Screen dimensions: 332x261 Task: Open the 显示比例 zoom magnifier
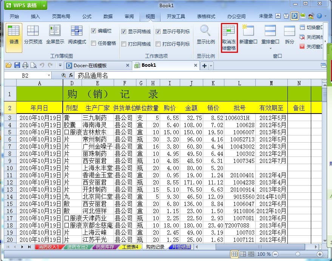205,35
